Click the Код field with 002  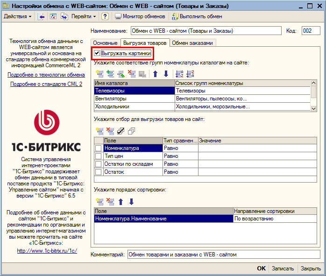coord(311,31)
